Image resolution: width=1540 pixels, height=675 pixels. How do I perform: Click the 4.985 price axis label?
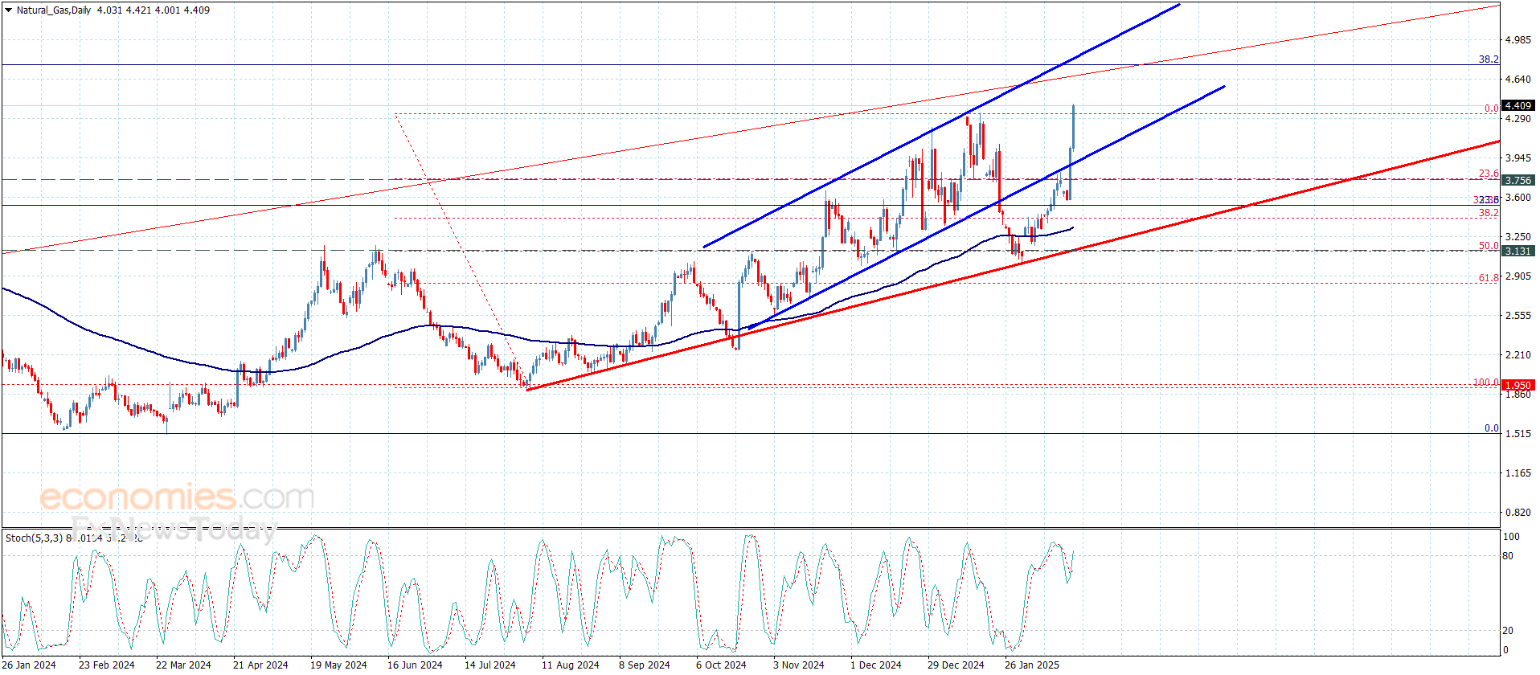point(1518,40)
